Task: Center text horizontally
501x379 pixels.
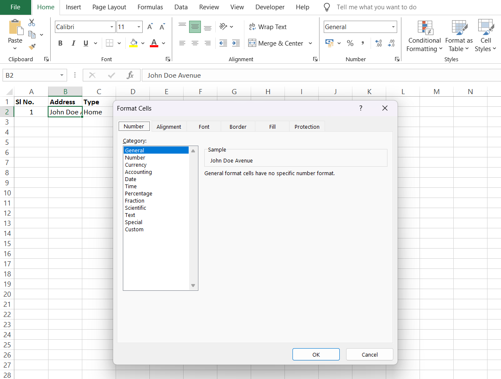Action: point(195,43)
